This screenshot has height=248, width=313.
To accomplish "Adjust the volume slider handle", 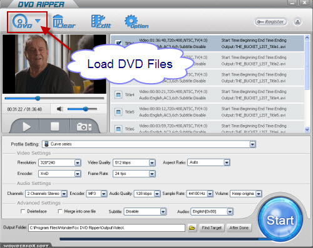I will (86, 109).
